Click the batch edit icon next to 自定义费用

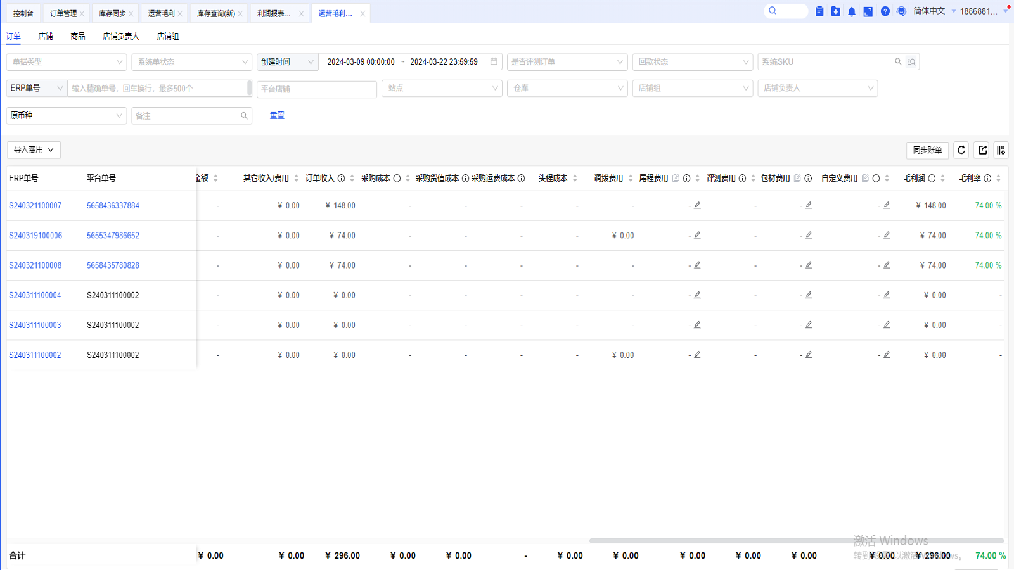point(865,178)
